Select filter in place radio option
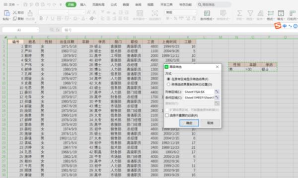The width and height of the screenshot is (298, 178). pos(168,79)
